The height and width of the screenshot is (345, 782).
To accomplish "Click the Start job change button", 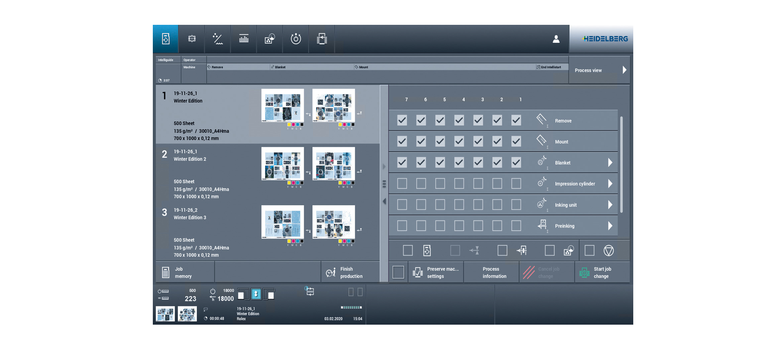I will point(602,273).
